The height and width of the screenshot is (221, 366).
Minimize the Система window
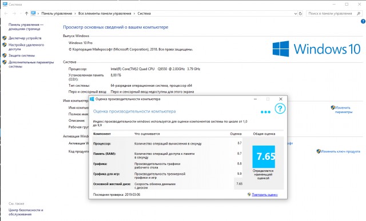335,4
